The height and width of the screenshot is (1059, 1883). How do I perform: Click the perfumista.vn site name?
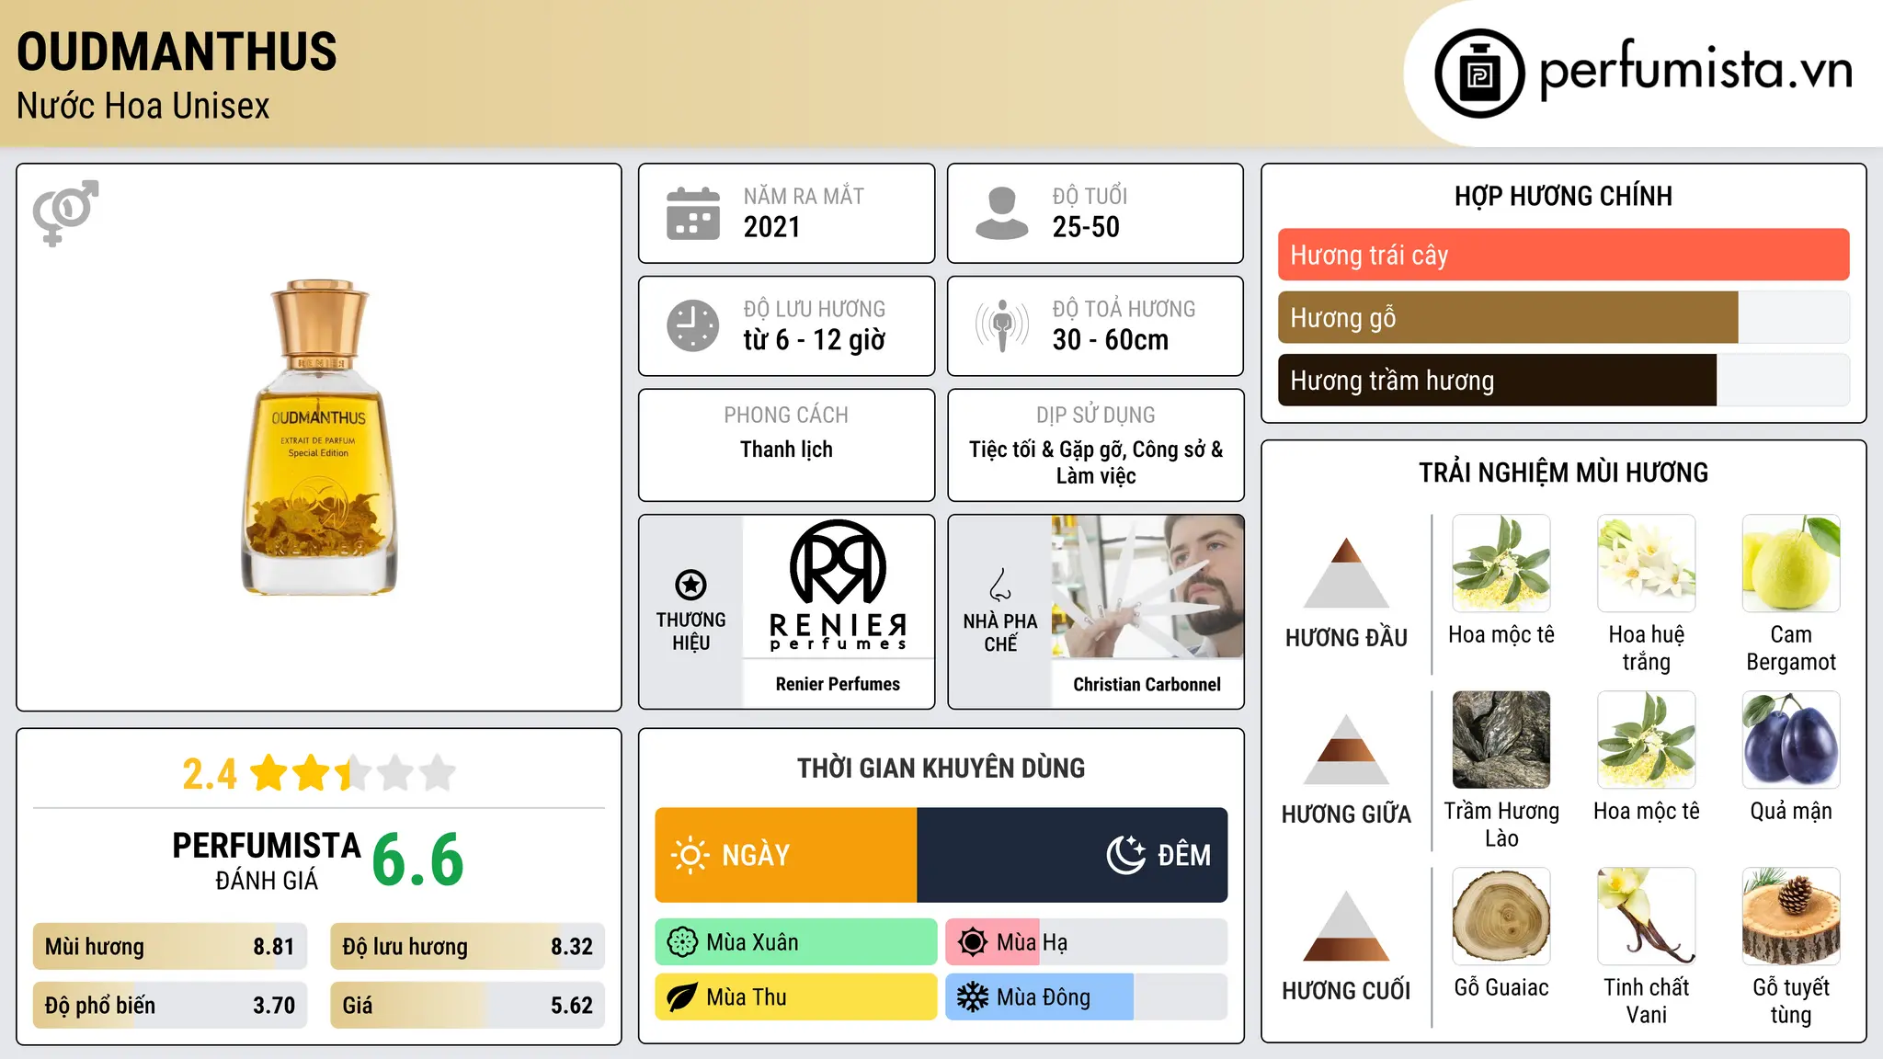point(1695,71)
